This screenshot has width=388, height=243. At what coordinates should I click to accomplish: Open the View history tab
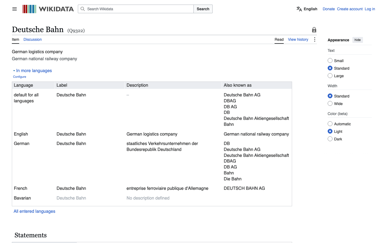(298, 39)
